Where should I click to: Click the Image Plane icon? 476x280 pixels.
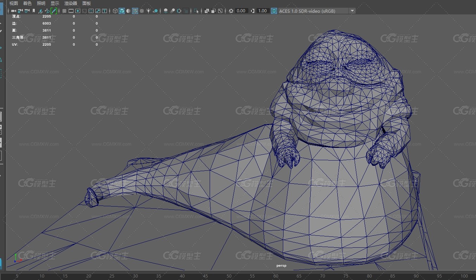pos(40,11)
